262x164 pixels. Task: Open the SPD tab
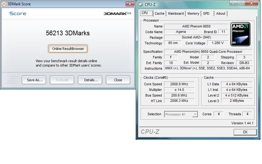coord(207,13)
